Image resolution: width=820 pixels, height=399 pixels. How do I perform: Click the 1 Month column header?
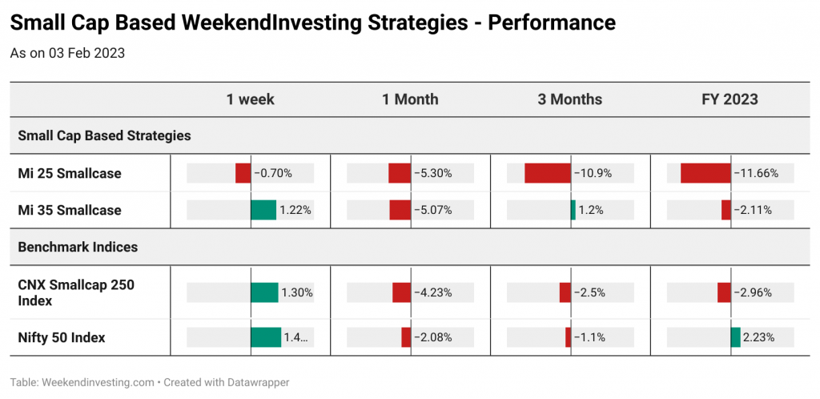[410, 99]
